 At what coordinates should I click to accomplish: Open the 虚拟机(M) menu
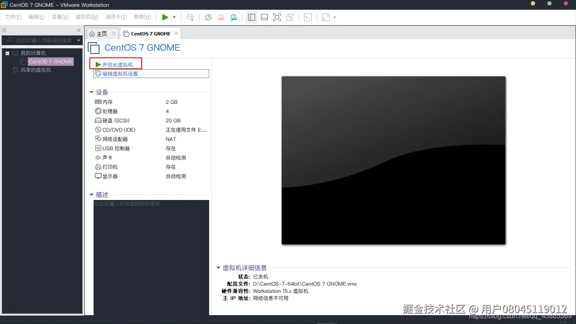click(87, 17)
